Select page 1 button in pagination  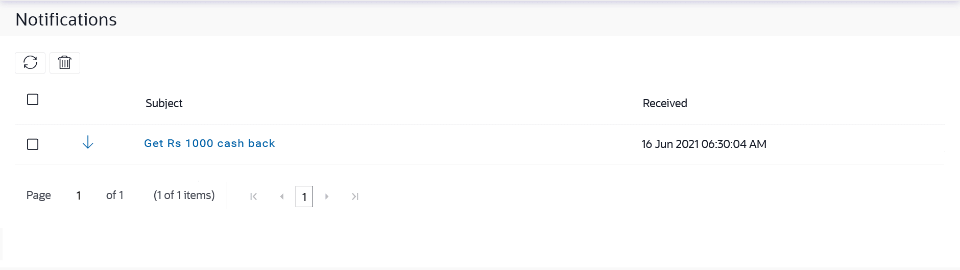pyautogui.click(x=304, y=197)
